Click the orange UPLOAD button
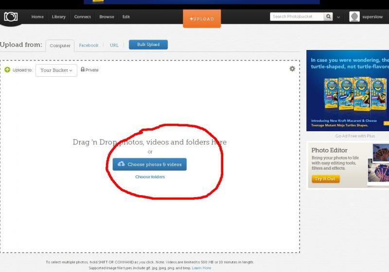389x272 pixels. point(202,19)
